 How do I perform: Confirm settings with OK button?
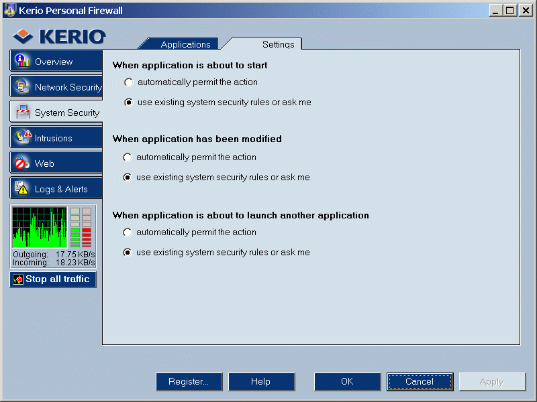[347, 381]
